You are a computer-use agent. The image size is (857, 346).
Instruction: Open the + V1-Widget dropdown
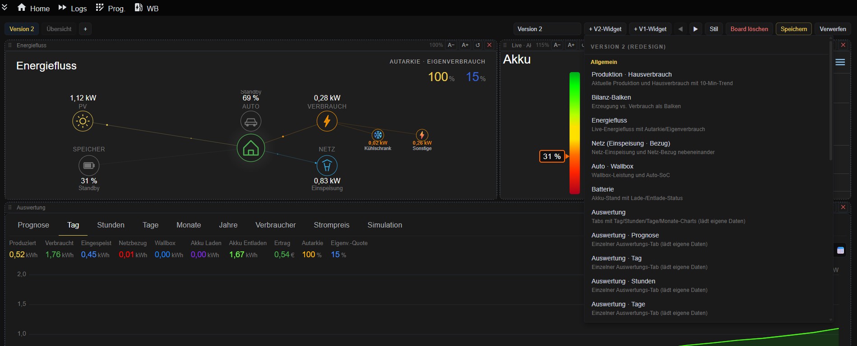pos(650,29)
